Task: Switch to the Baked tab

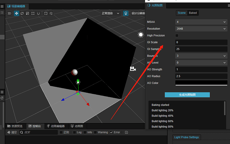Action: click(x=193, y=13)
